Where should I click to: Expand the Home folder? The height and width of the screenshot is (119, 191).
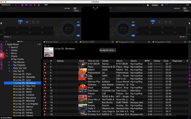coord(7,53)
